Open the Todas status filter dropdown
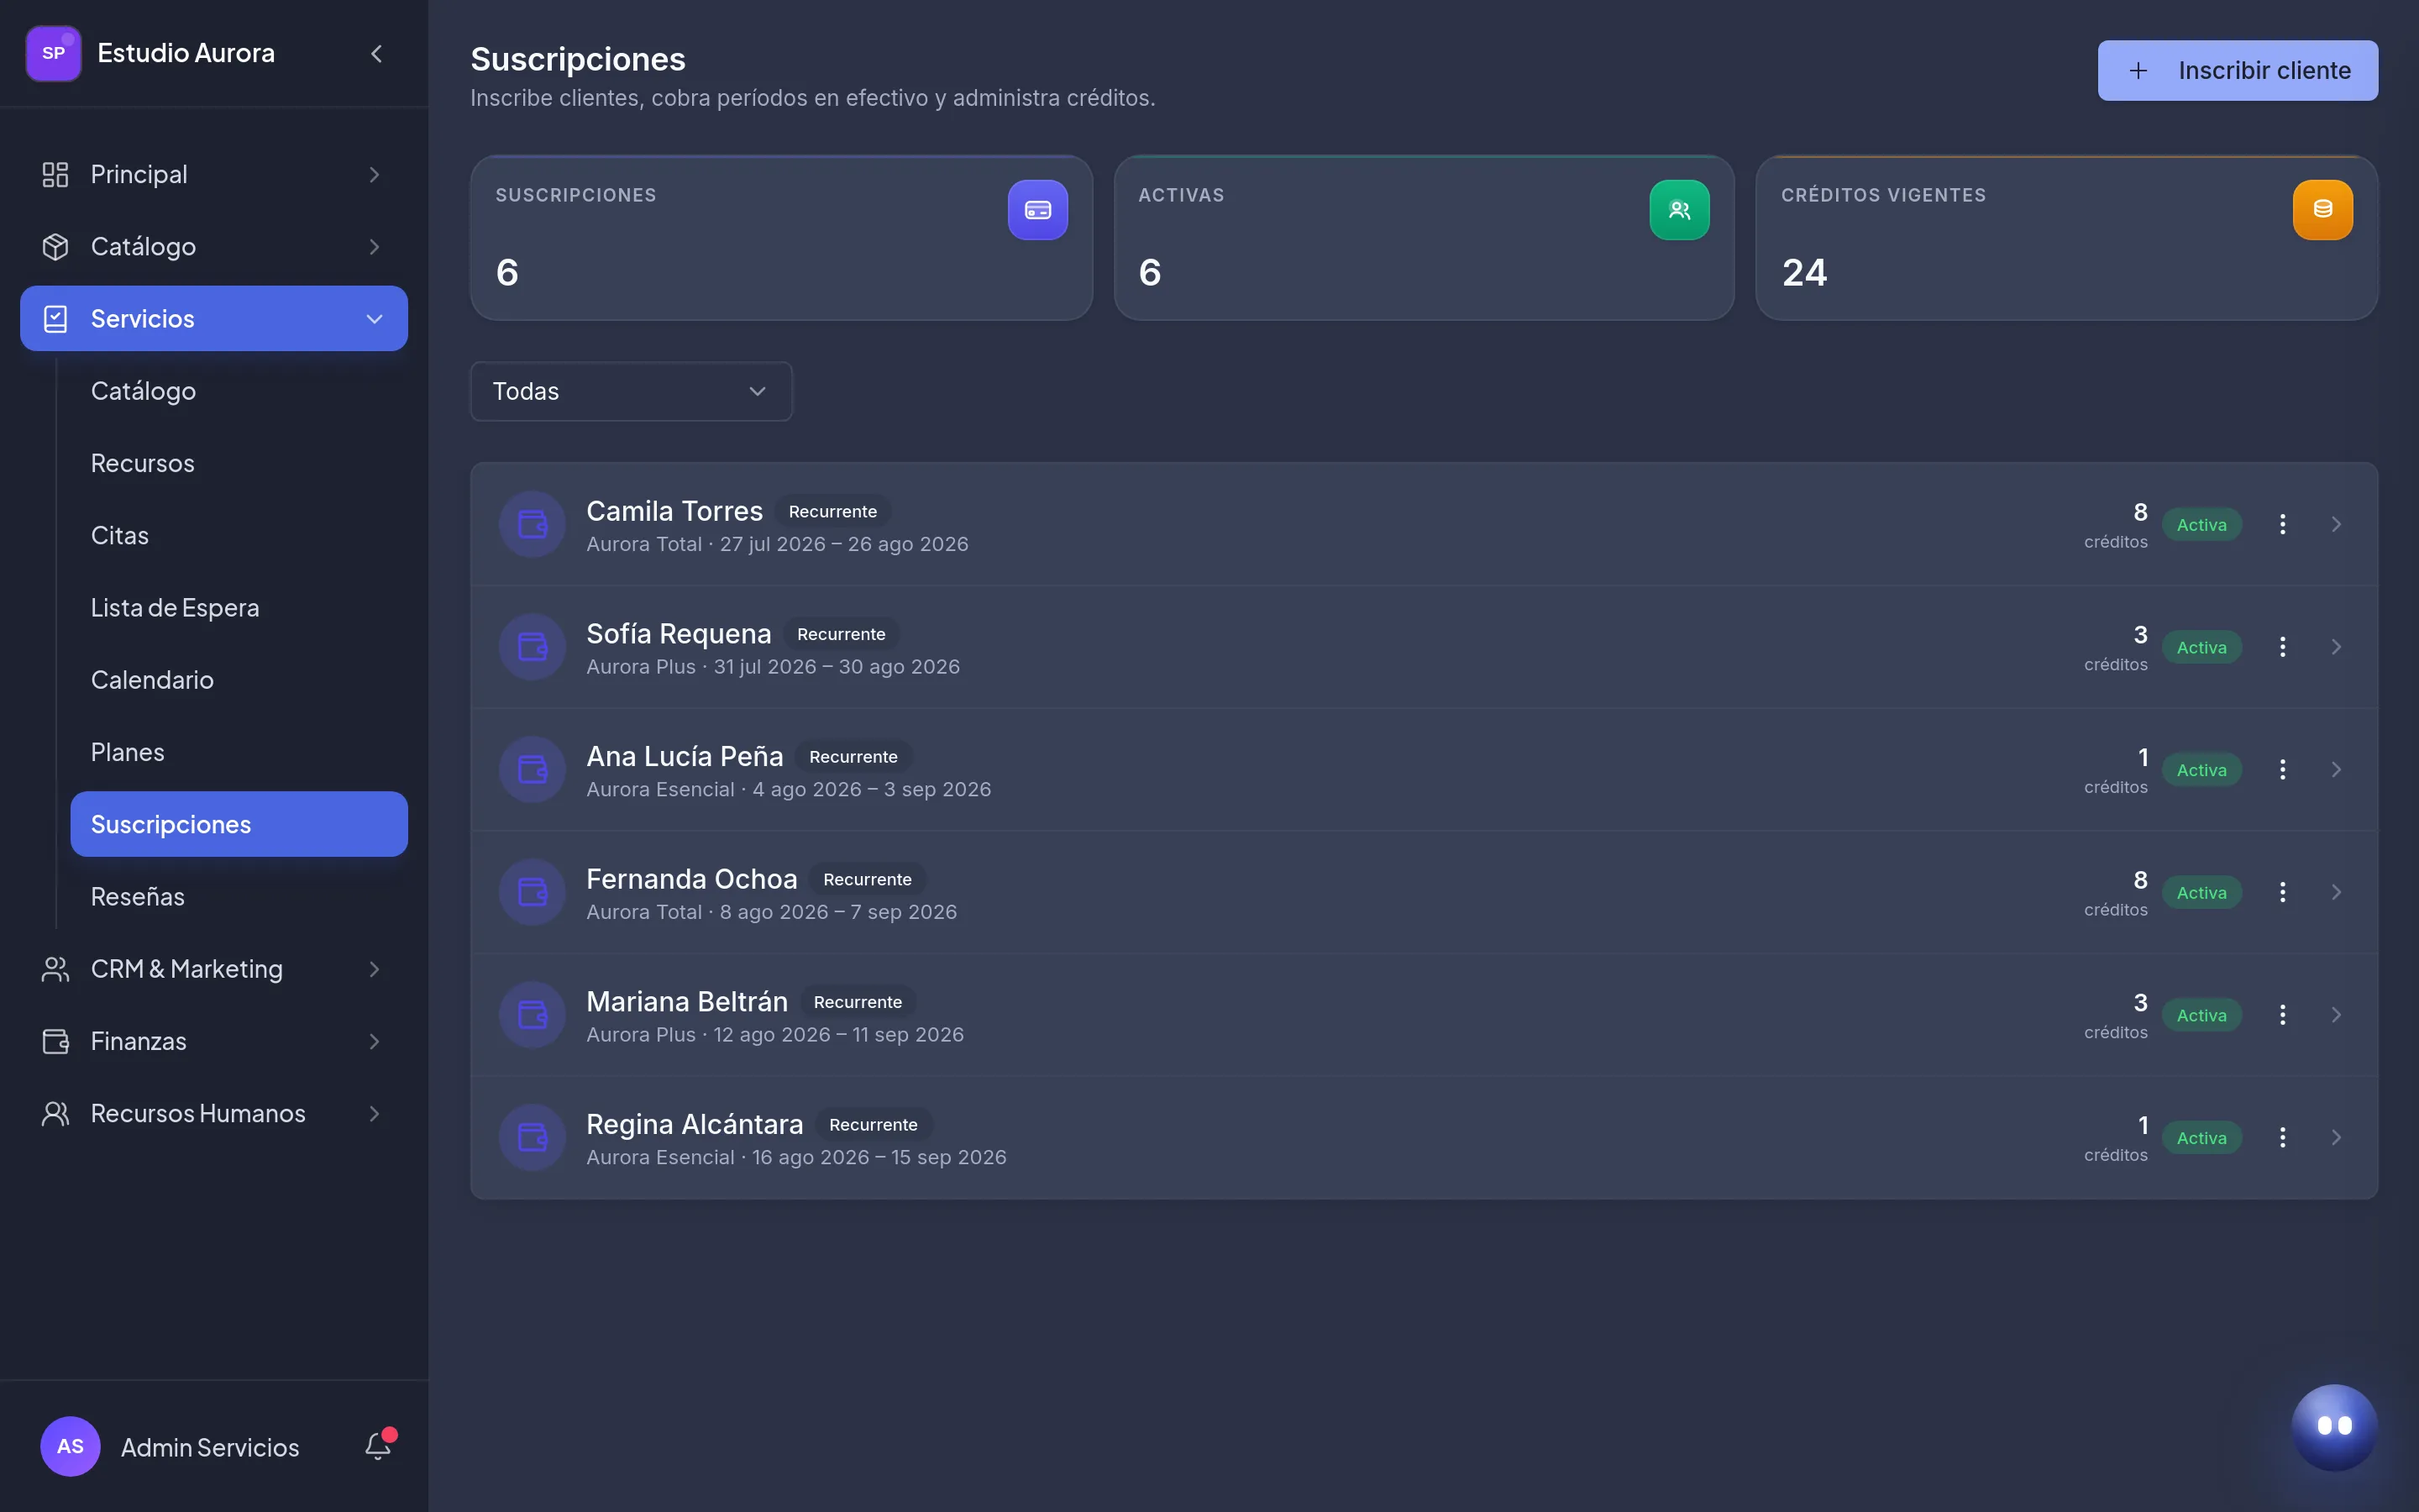 [631, 391]
